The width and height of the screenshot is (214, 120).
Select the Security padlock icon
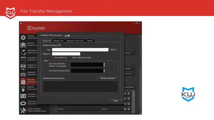tap(23, 81)
